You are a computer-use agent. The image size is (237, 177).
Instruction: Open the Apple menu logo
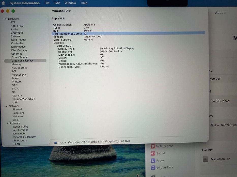click(3, 3)
